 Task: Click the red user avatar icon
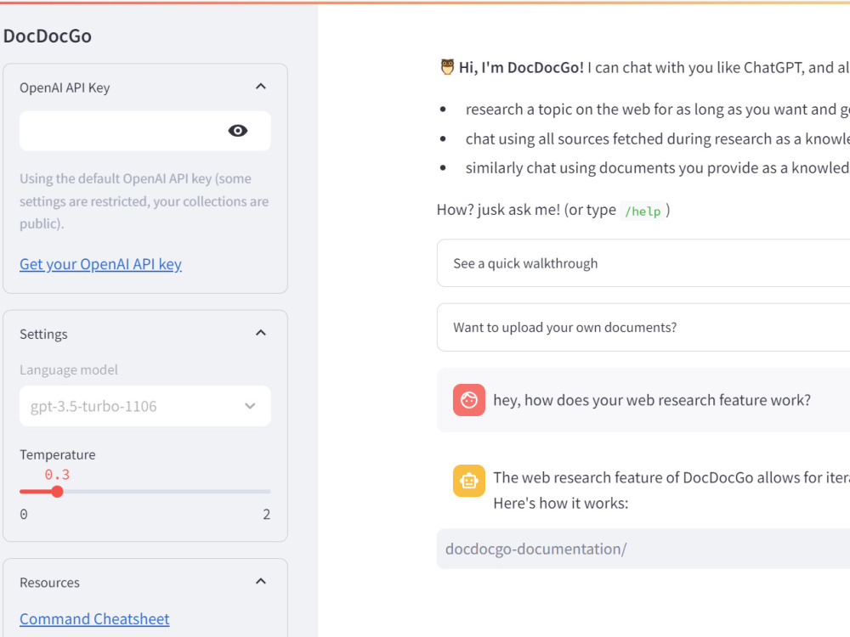click(469, 400)
